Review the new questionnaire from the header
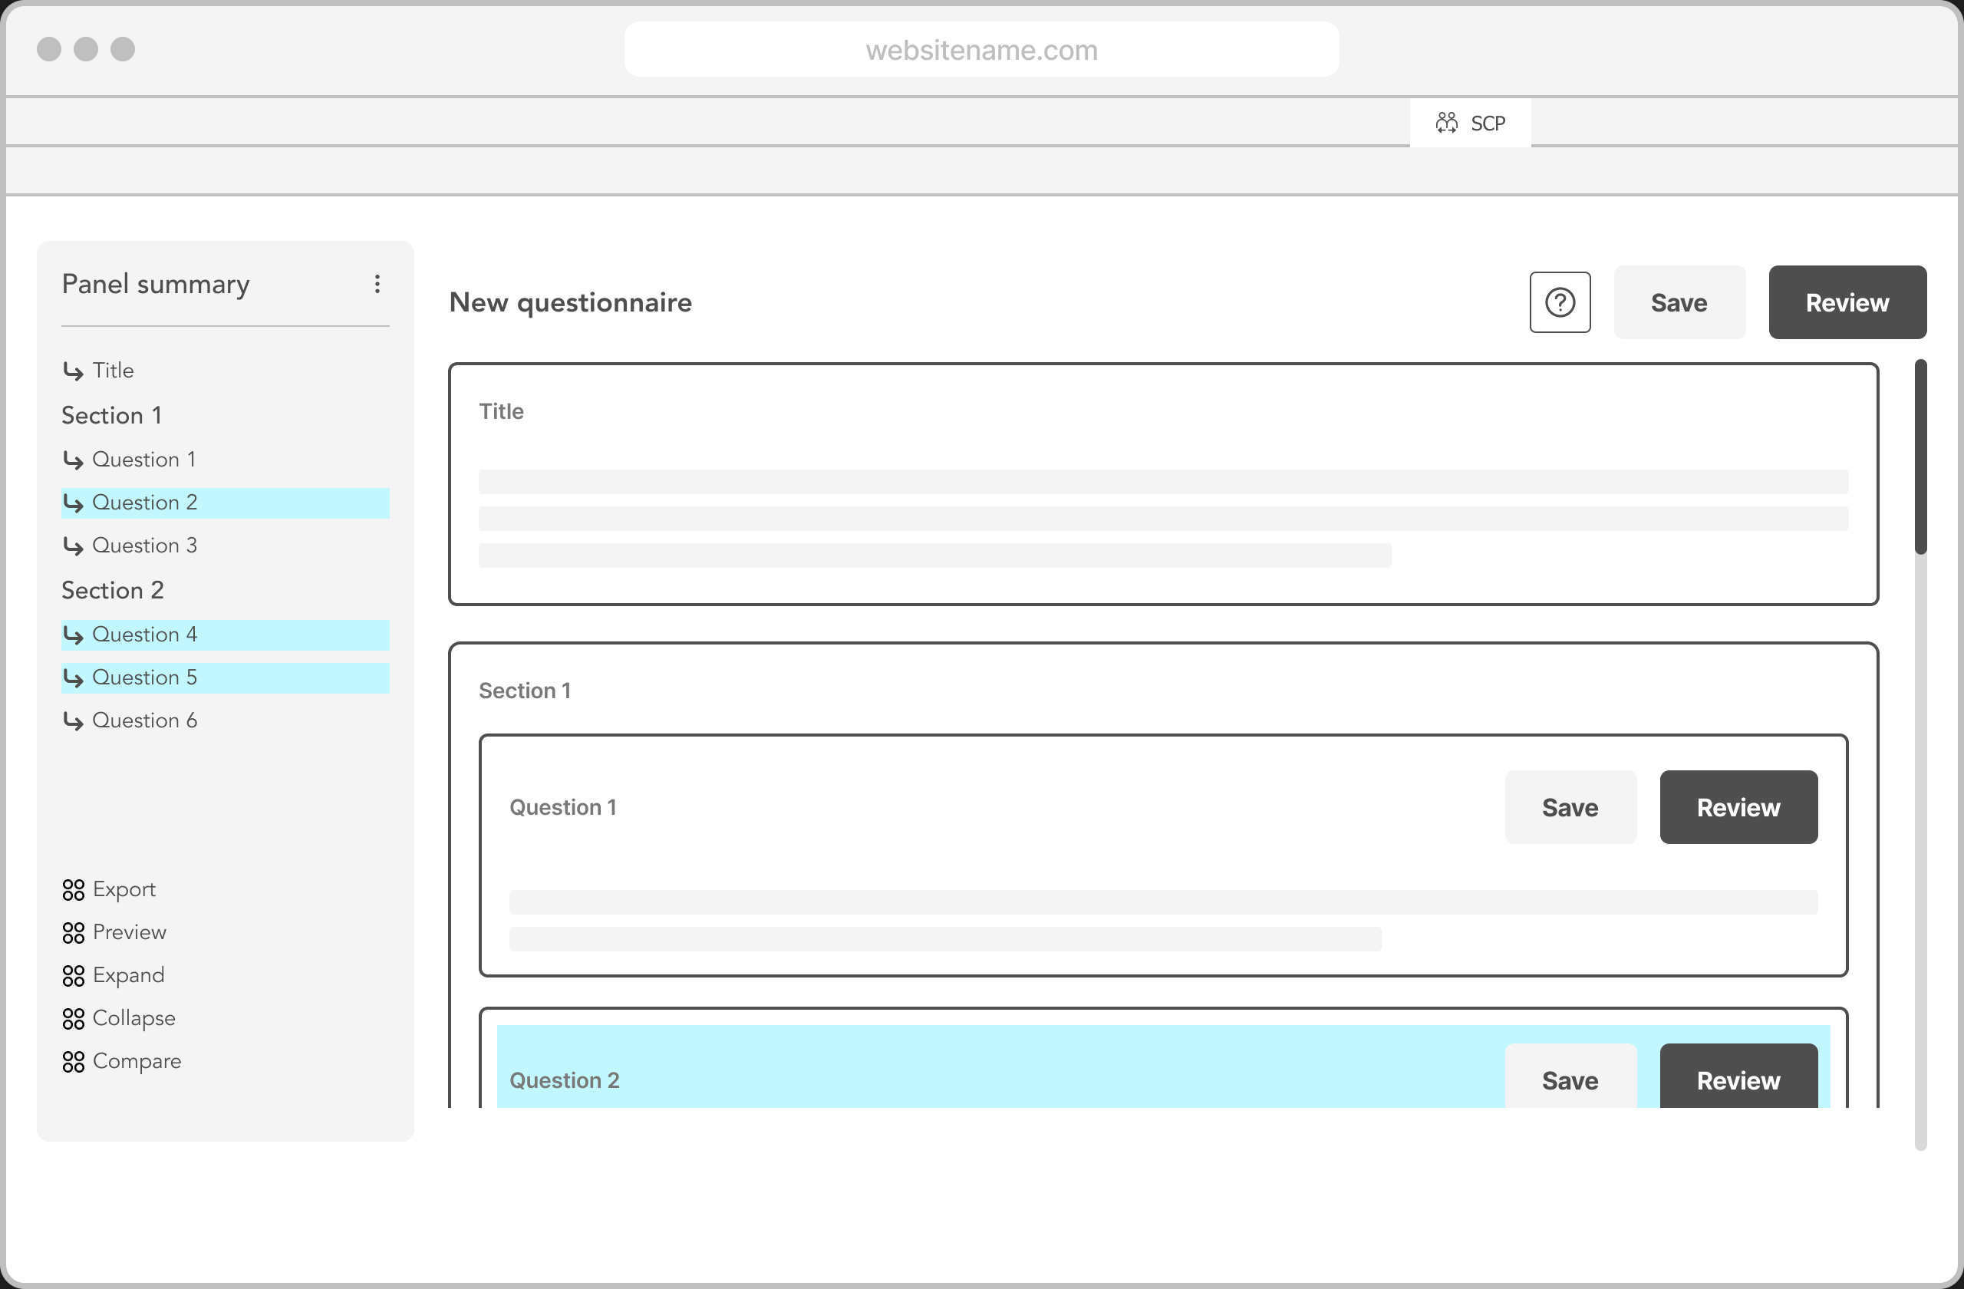The height and width of the screenshot is (1289, 1964). click(x=1847, y=302)
